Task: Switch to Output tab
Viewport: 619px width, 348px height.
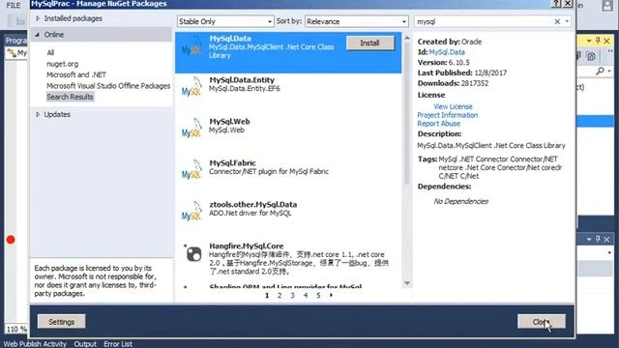Action: coord(85,344)
